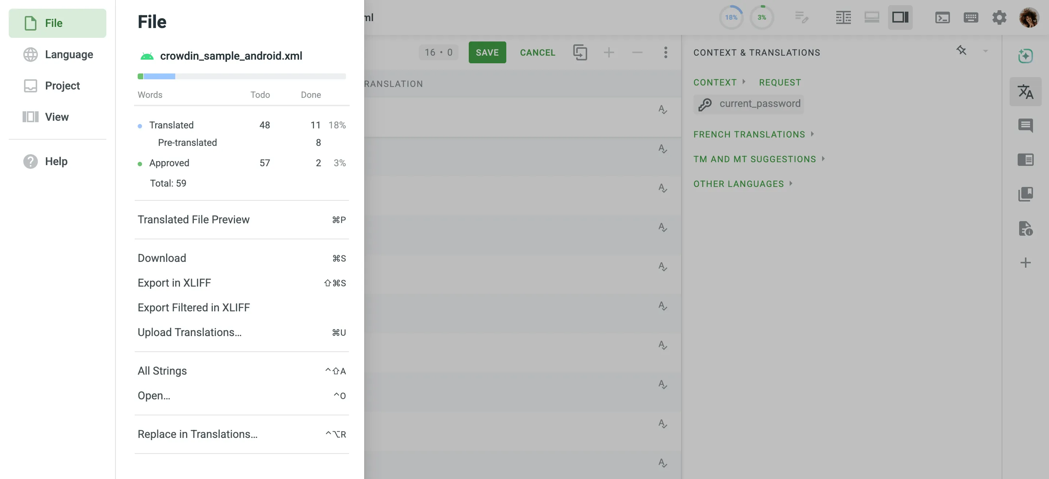Select Export in XLIFF option
The image size is (1049, 479).
tap(174, 283)
